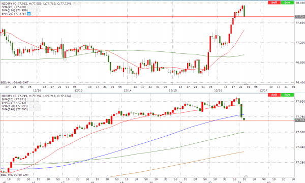This screenshot has width=305, height=183.
Task: Click Sell button on the H1 chart
Action: point(274,3)
